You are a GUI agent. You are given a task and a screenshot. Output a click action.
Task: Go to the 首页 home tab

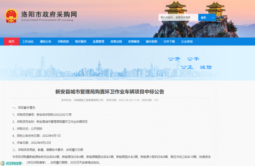[x=11, y=42]
